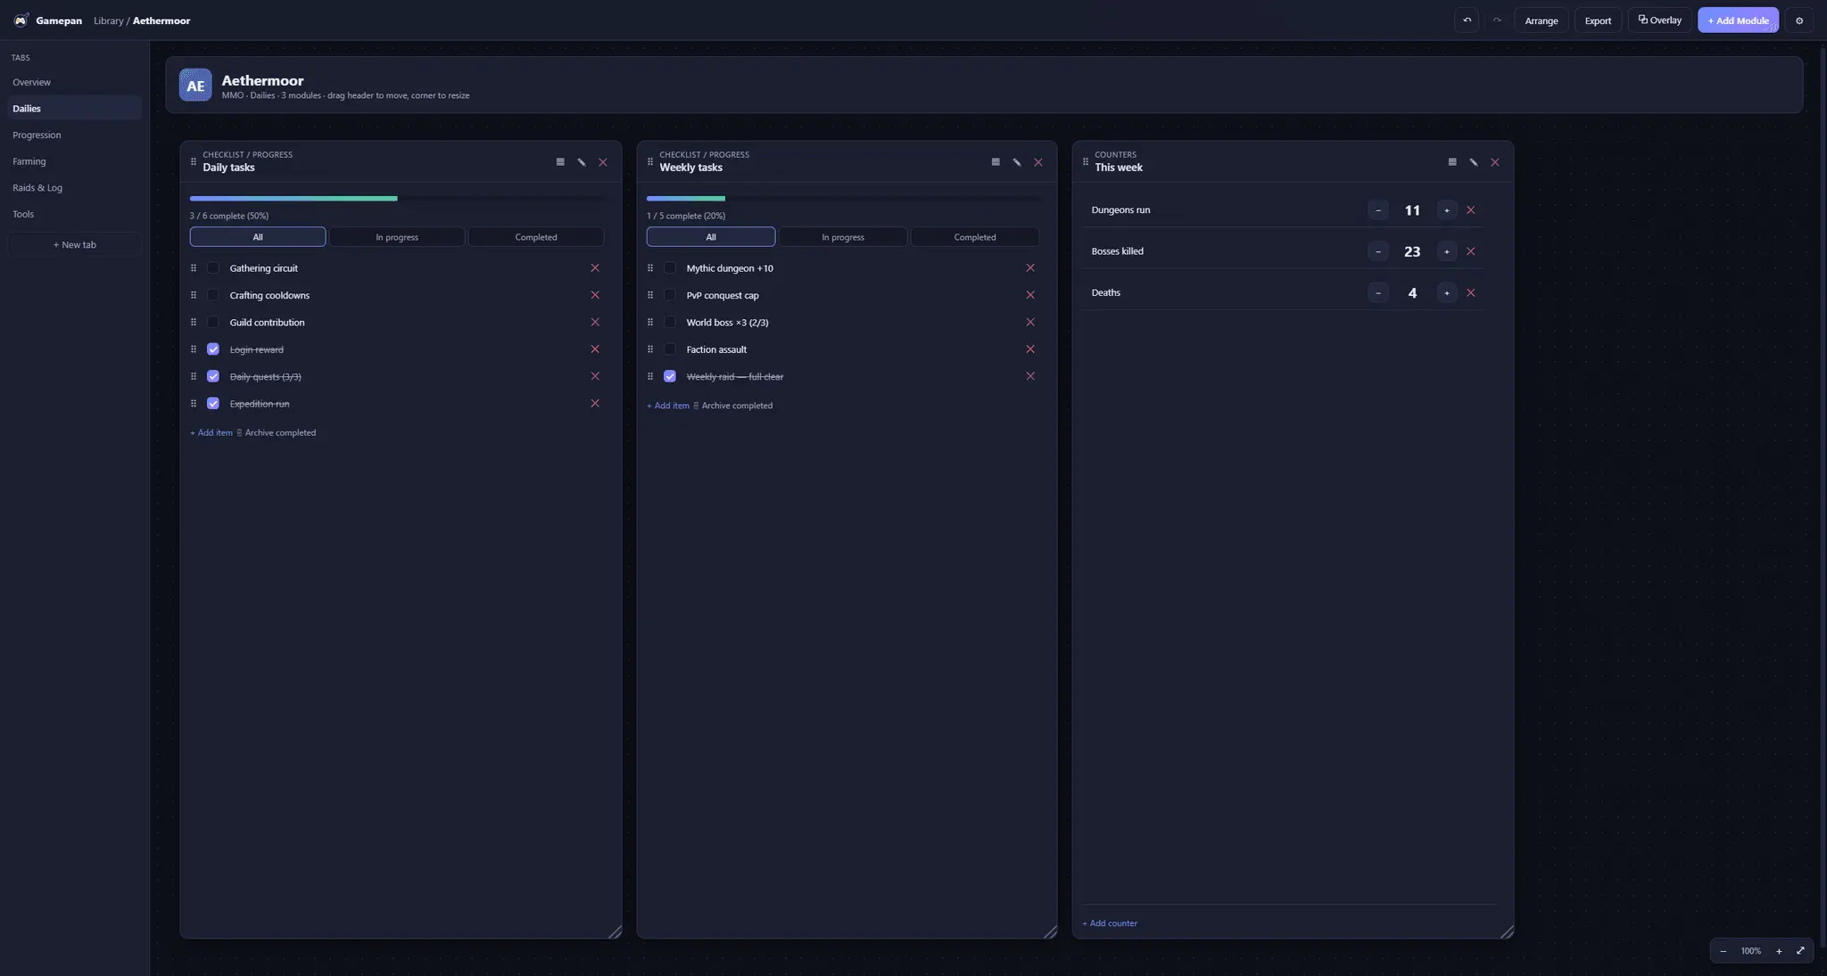
Task: Click the collapse bar icon on This week module
Action: (x=1452, y=162)
